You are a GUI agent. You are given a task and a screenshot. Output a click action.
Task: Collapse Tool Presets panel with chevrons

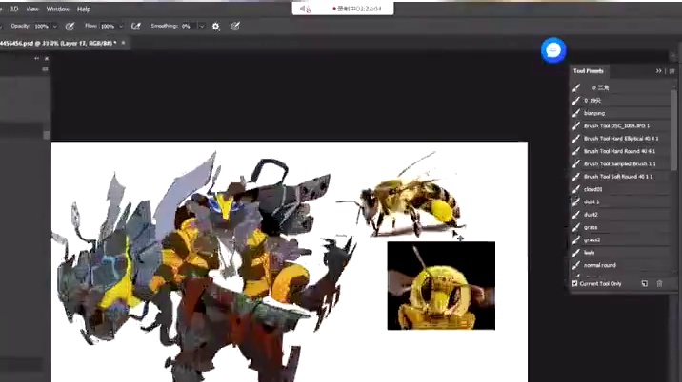pos(658,71)
